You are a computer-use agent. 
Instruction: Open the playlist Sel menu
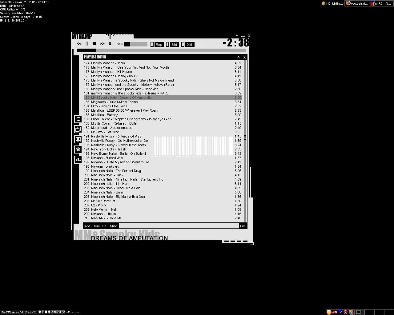tap(105, 226)
